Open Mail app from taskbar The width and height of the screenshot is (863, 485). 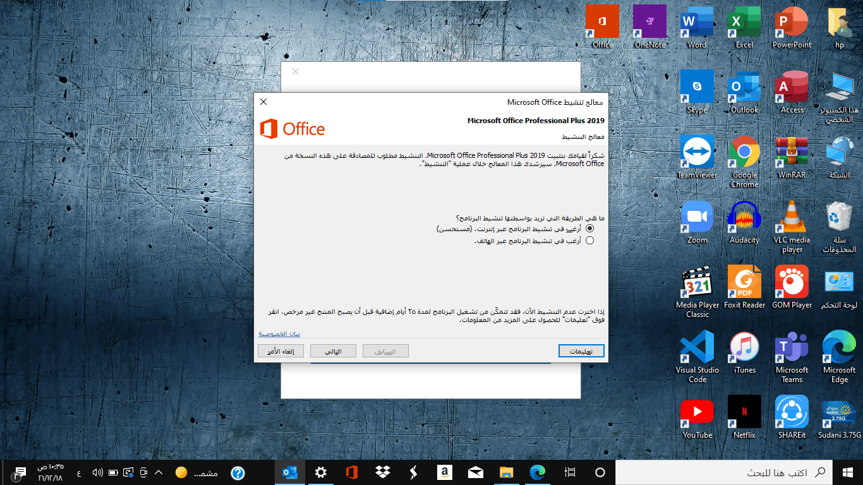[475, 472]
